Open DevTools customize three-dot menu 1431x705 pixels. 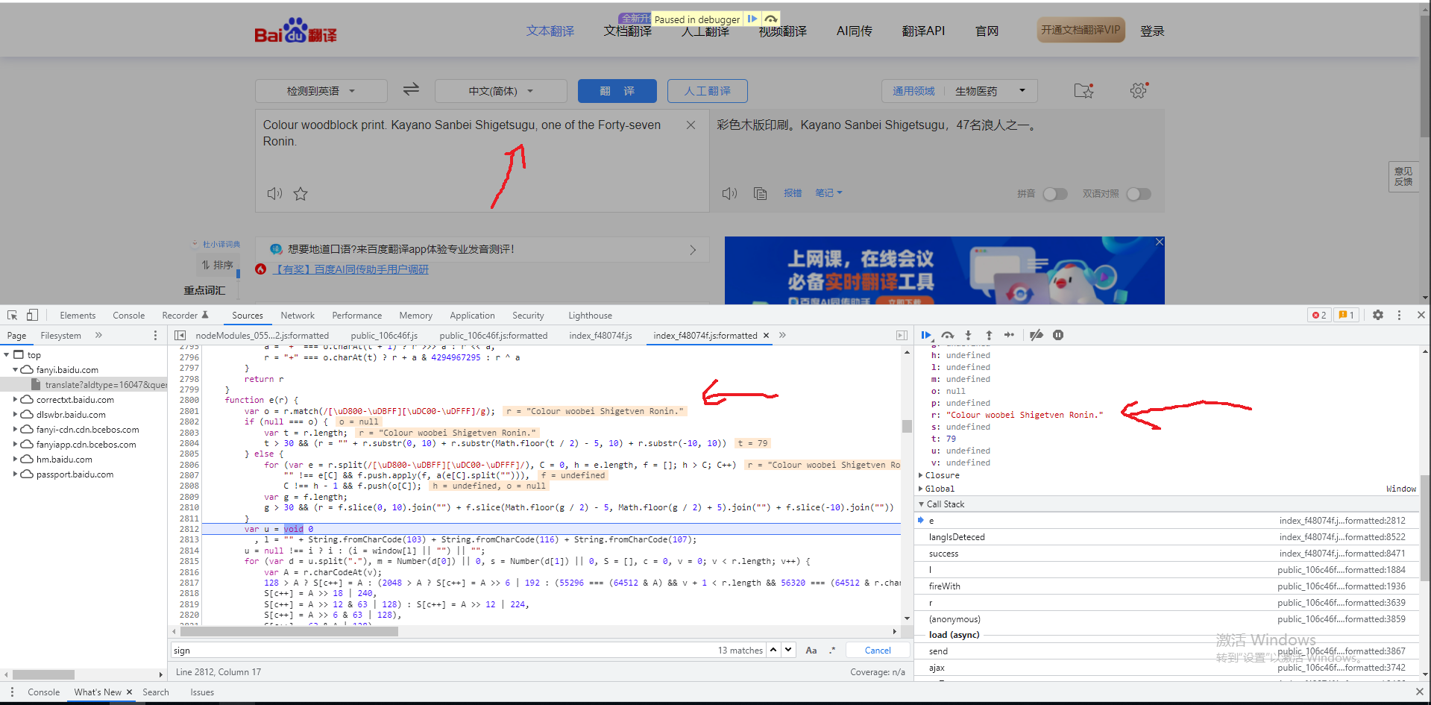[1399, 315]
